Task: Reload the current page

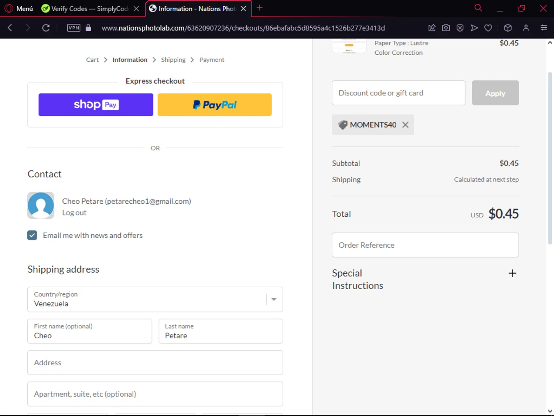Action: pyautogui.click(x=46, y=28)
